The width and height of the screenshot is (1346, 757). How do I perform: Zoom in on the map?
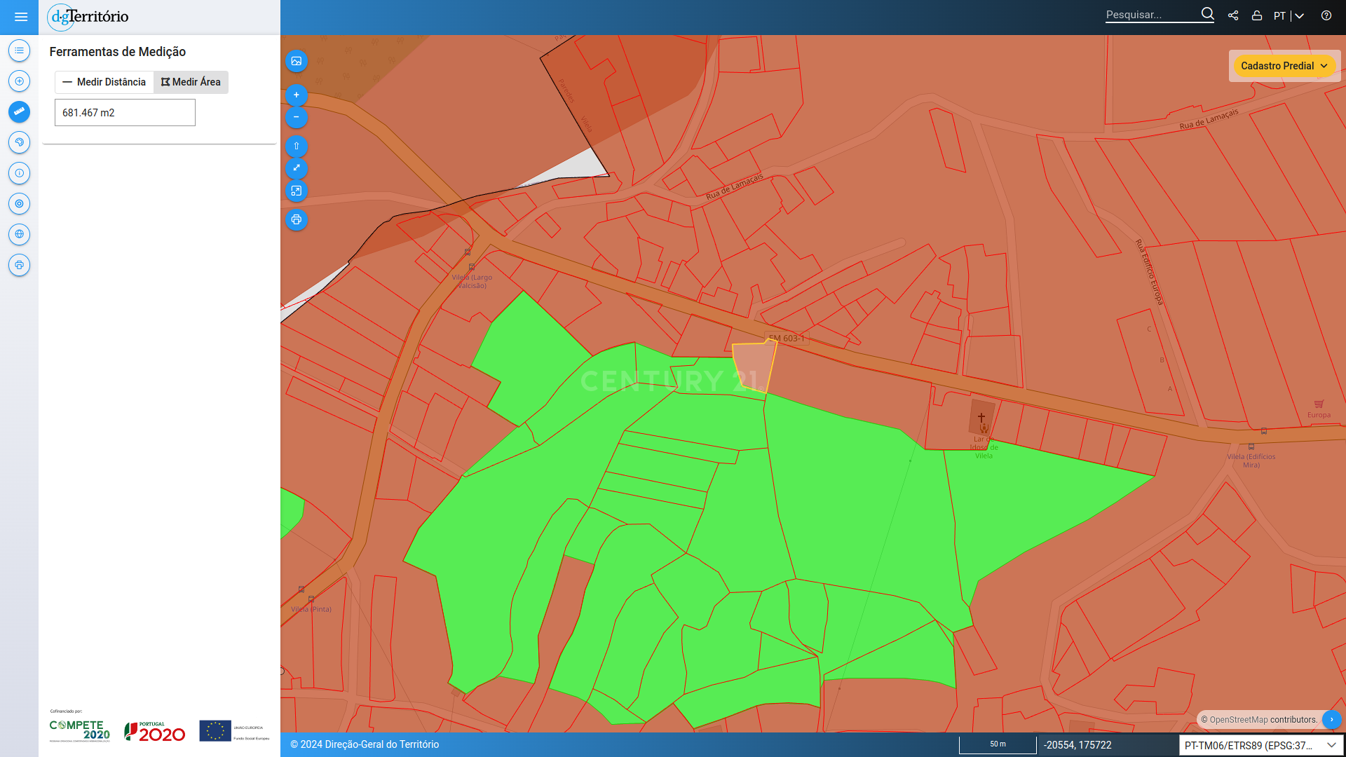[297, 95]
